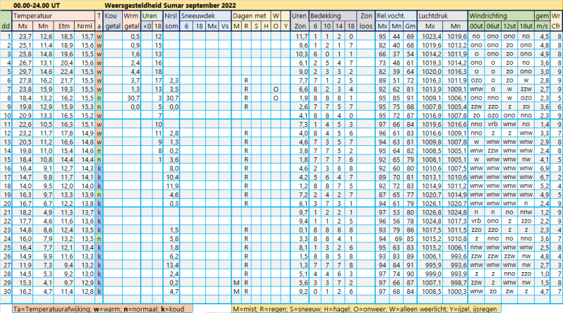The height and width of the screenshot is (313, 563).
Task: Click the Cfr column header
Action: [x=557, y=25]
